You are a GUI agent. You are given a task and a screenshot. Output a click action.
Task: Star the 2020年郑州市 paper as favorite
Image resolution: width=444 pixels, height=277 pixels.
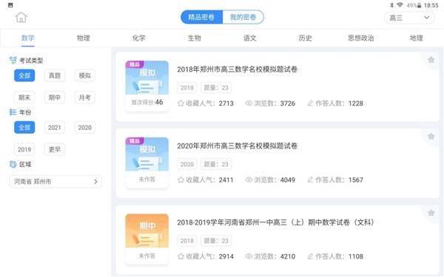[431, 136]
